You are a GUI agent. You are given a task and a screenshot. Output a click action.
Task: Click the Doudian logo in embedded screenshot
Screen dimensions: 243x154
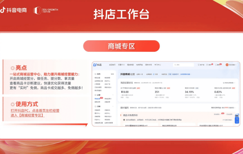coord(98,65)
